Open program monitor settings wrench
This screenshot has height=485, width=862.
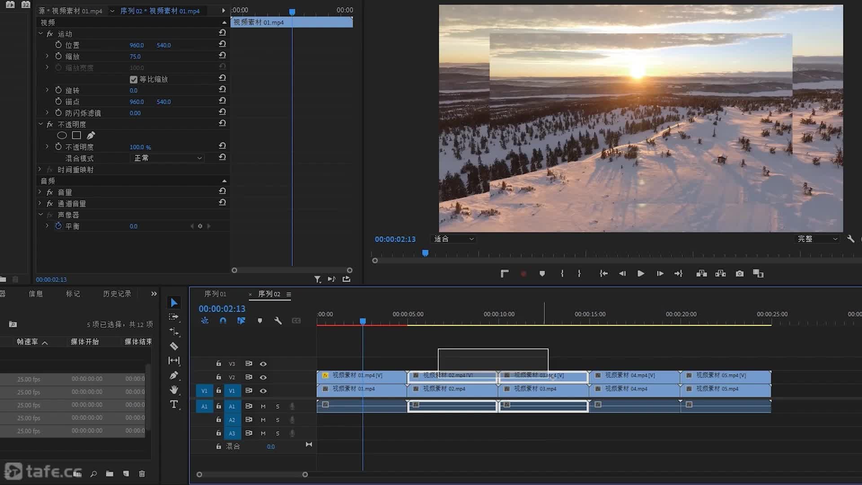(851, 239)
